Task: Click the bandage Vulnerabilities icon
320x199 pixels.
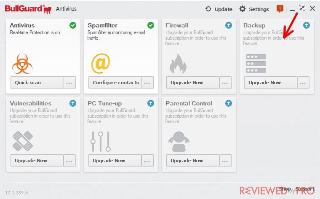Action: point(23,141)
